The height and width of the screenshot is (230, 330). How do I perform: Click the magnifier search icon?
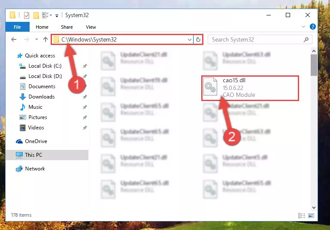(x=306, y=39)
